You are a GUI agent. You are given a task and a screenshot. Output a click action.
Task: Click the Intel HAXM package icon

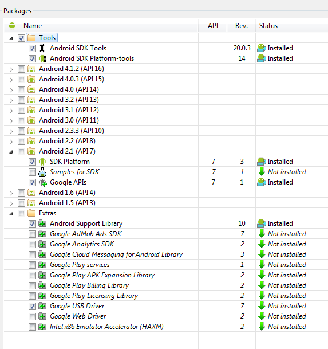(x=42, y=327)
